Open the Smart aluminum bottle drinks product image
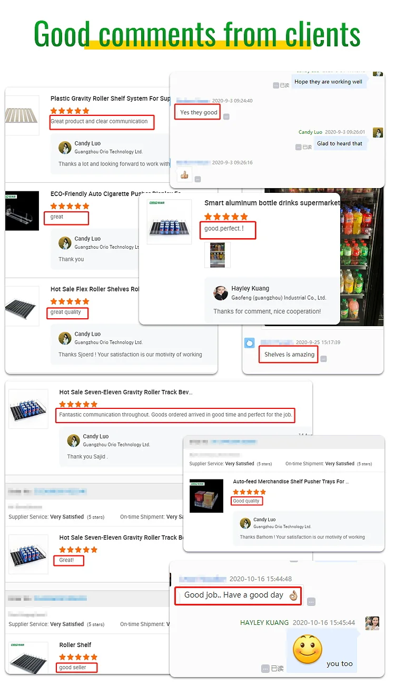The image size is (395, 685). [170, 221]
